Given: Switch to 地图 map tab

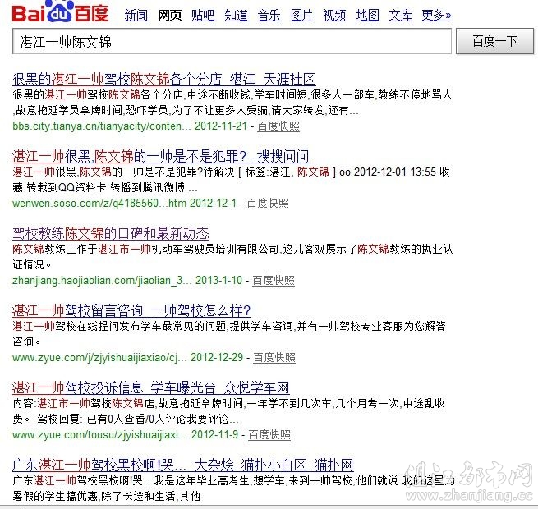Looking at the screenshot, I should 368,16.
